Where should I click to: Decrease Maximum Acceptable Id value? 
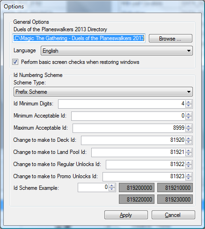[x=189, y=130]
